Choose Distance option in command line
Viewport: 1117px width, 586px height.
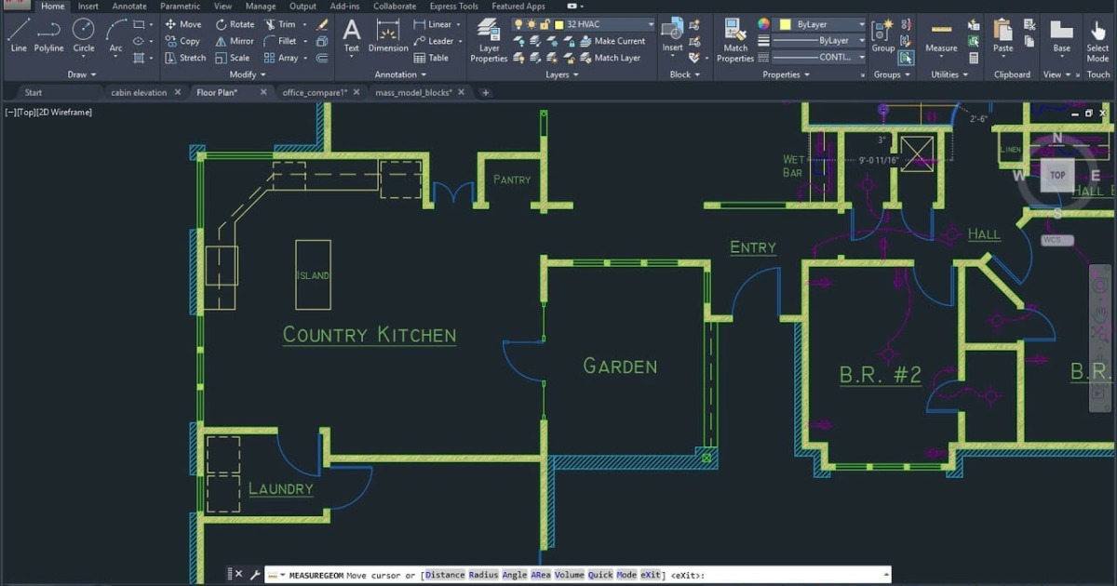pyautogui.click(x=444, y=575)
